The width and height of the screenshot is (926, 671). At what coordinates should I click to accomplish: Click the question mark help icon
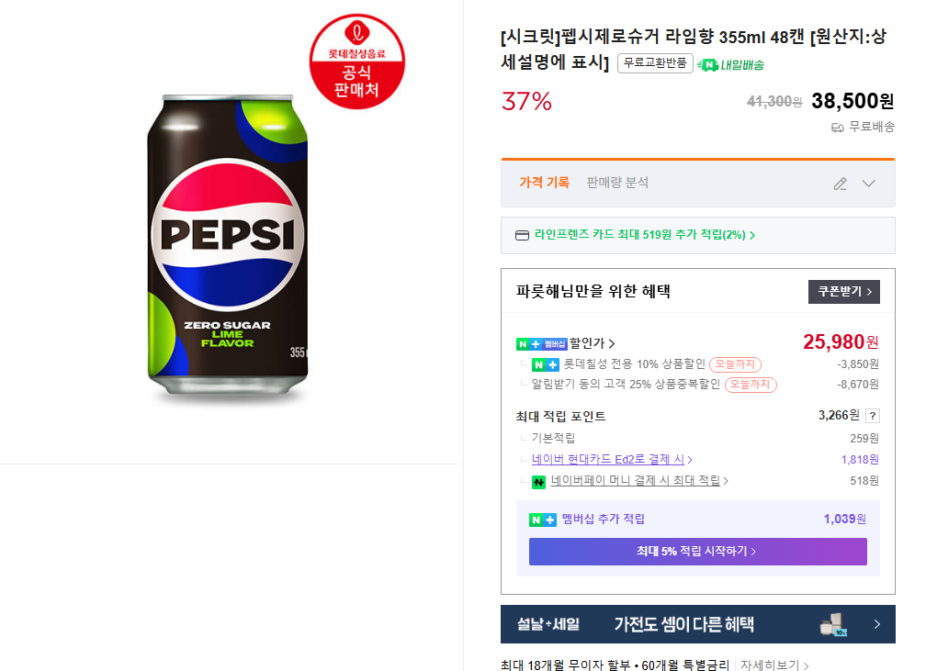(x=872, y=416)
